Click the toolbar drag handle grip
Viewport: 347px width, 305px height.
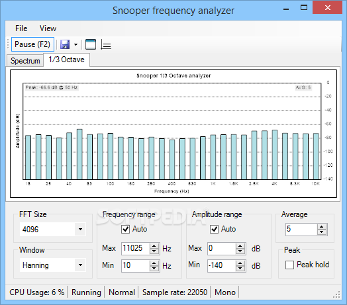coord(8,44)
